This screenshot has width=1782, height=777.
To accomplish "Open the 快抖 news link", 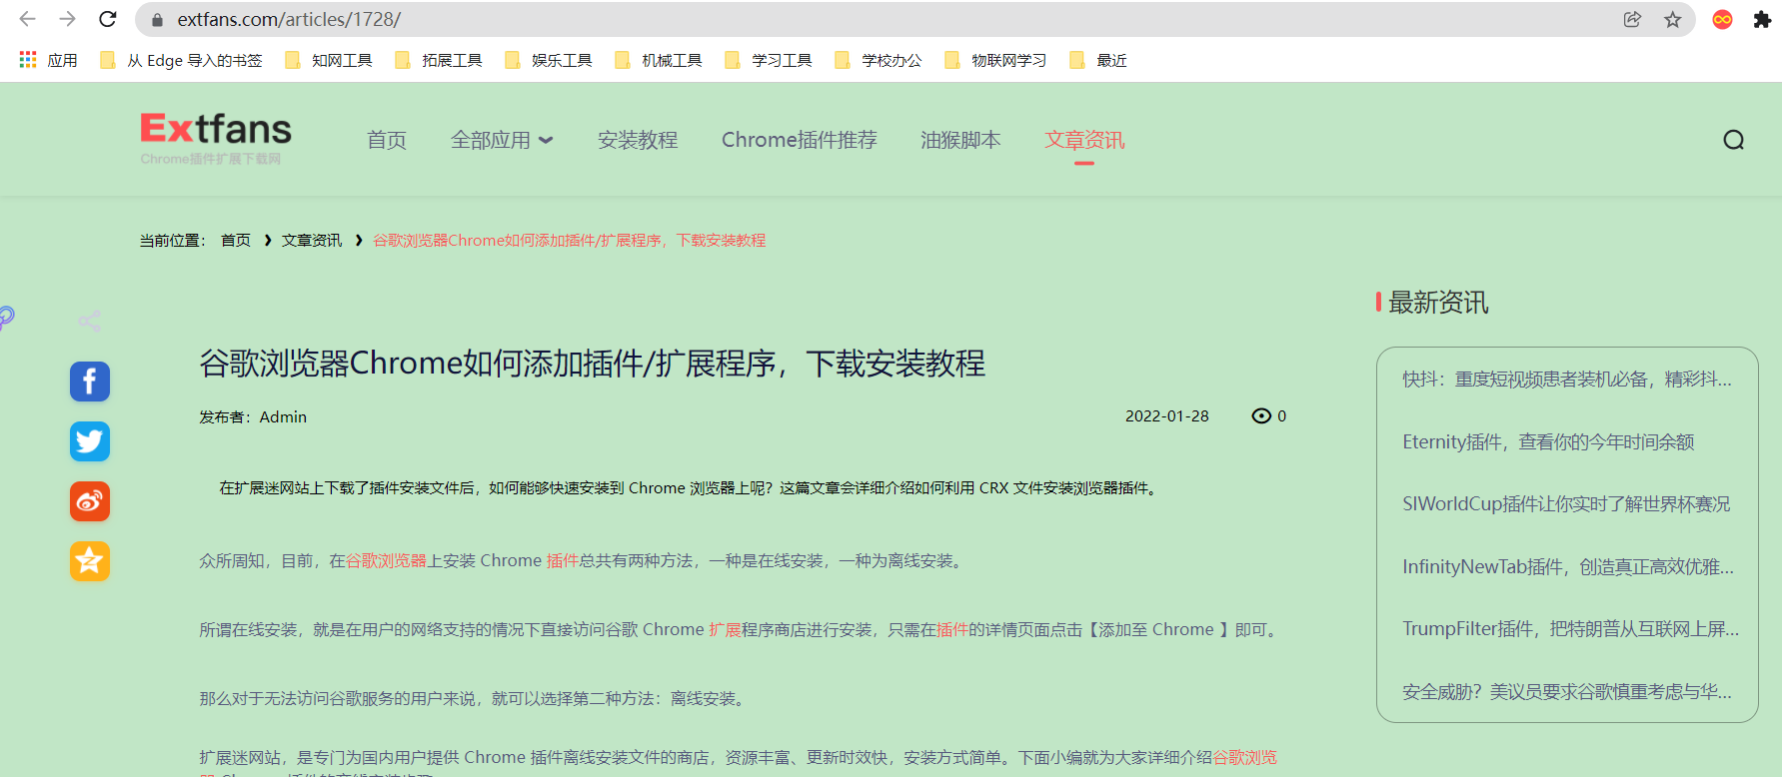I will tap(1567, 379).
